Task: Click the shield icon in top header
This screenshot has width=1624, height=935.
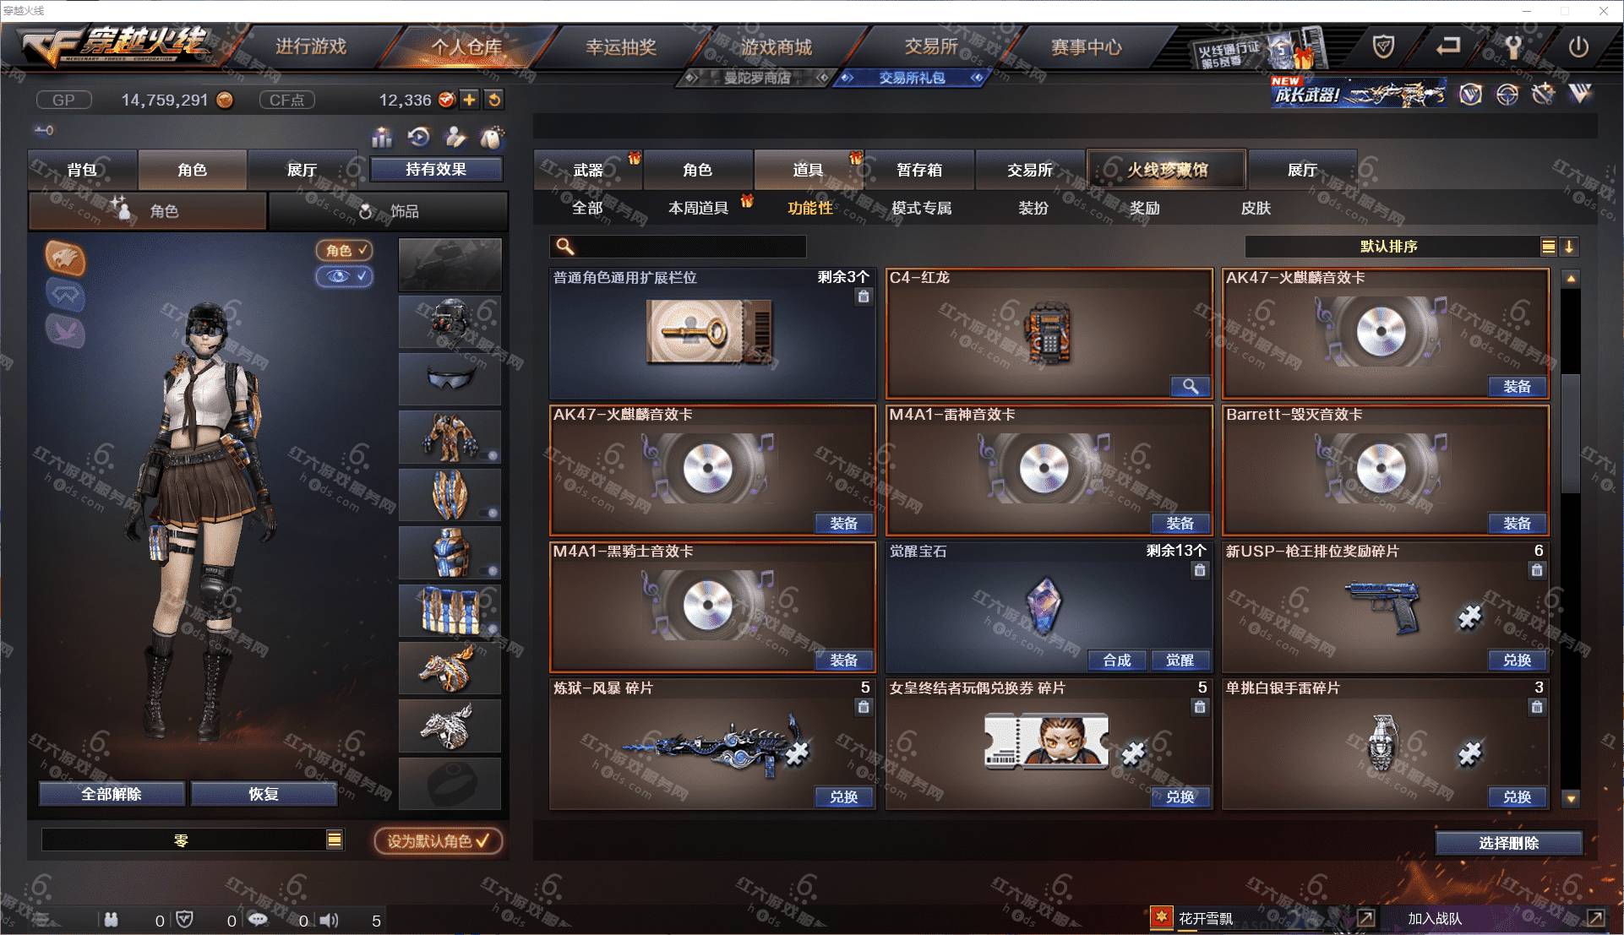Action: click(1383, 47)
